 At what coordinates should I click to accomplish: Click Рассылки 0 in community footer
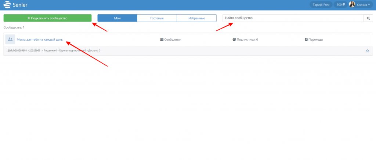tap(50, 51)
